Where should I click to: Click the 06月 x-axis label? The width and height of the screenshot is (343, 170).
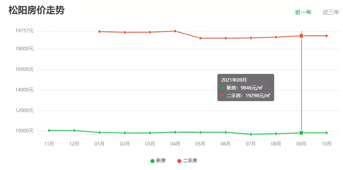226,144
